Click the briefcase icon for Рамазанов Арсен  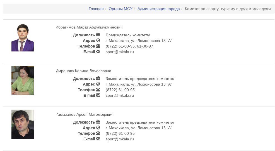(x=98, y=122)
